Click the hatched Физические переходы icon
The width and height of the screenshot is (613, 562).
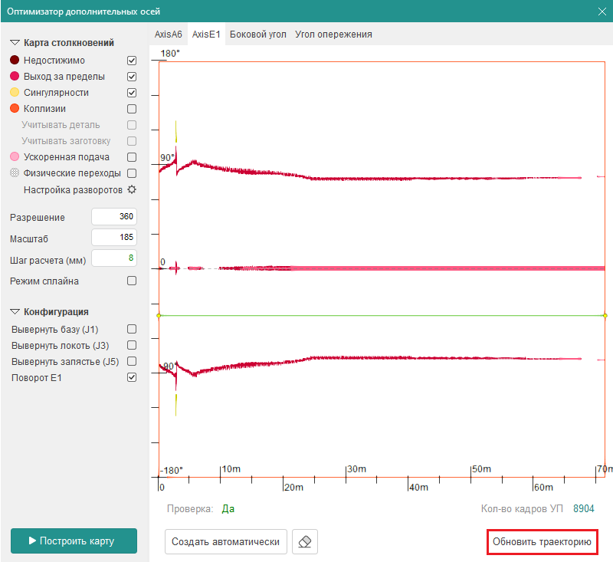(15, 173)
